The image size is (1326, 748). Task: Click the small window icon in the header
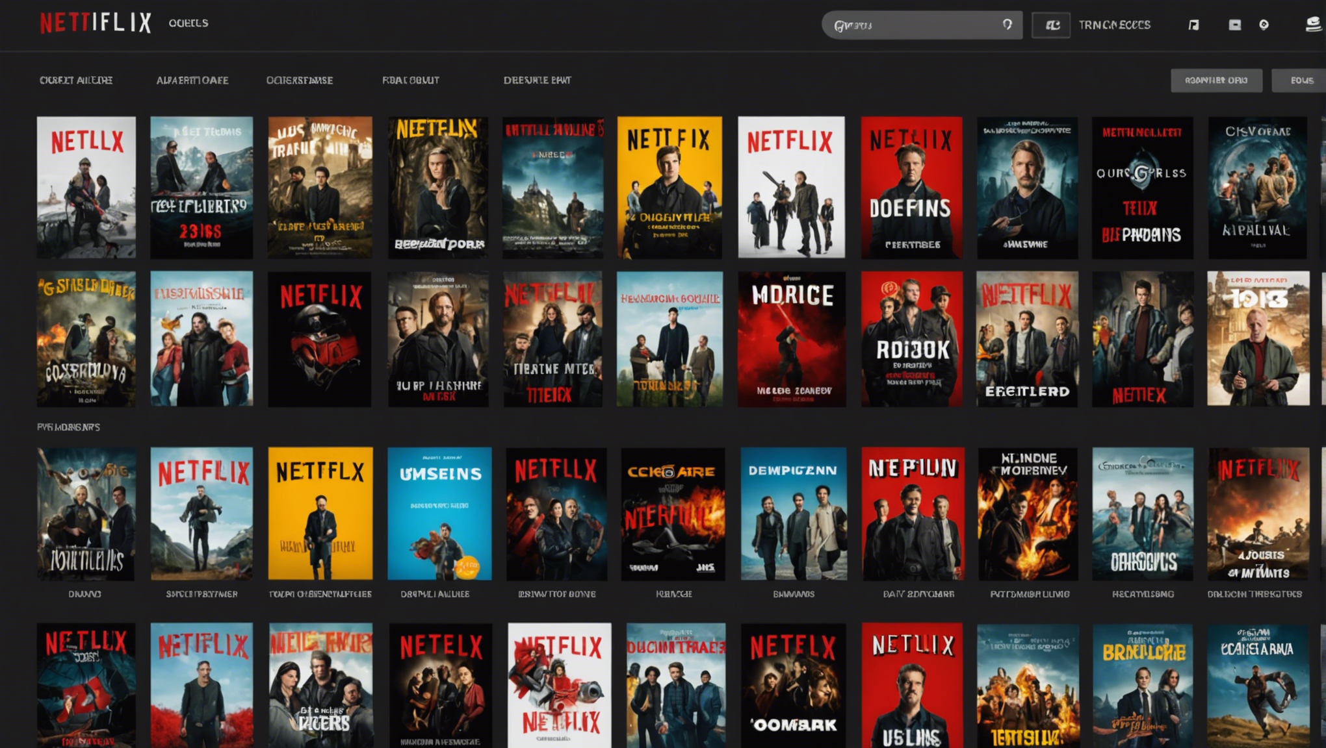pyautogui.click(x=1234, y=25)
